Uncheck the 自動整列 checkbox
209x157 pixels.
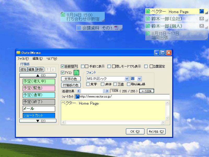62,66
